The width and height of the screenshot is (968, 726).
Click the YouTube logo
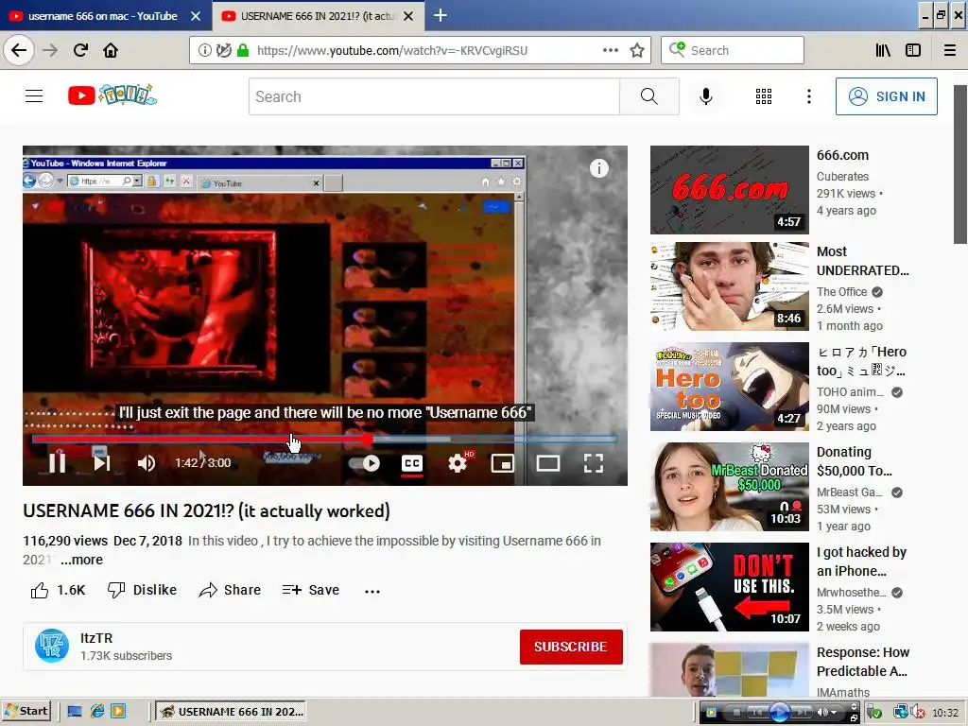tap(112, 95)
